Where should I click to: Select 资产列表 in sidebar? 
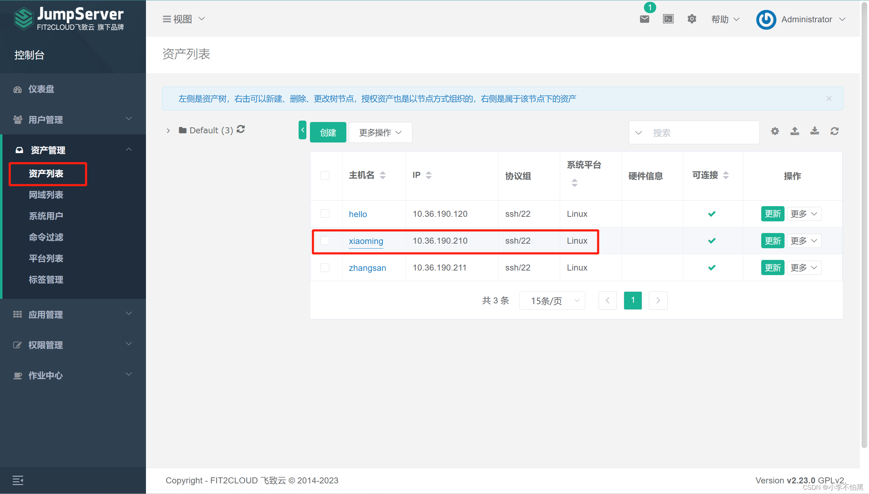click(x=46, y=174)
